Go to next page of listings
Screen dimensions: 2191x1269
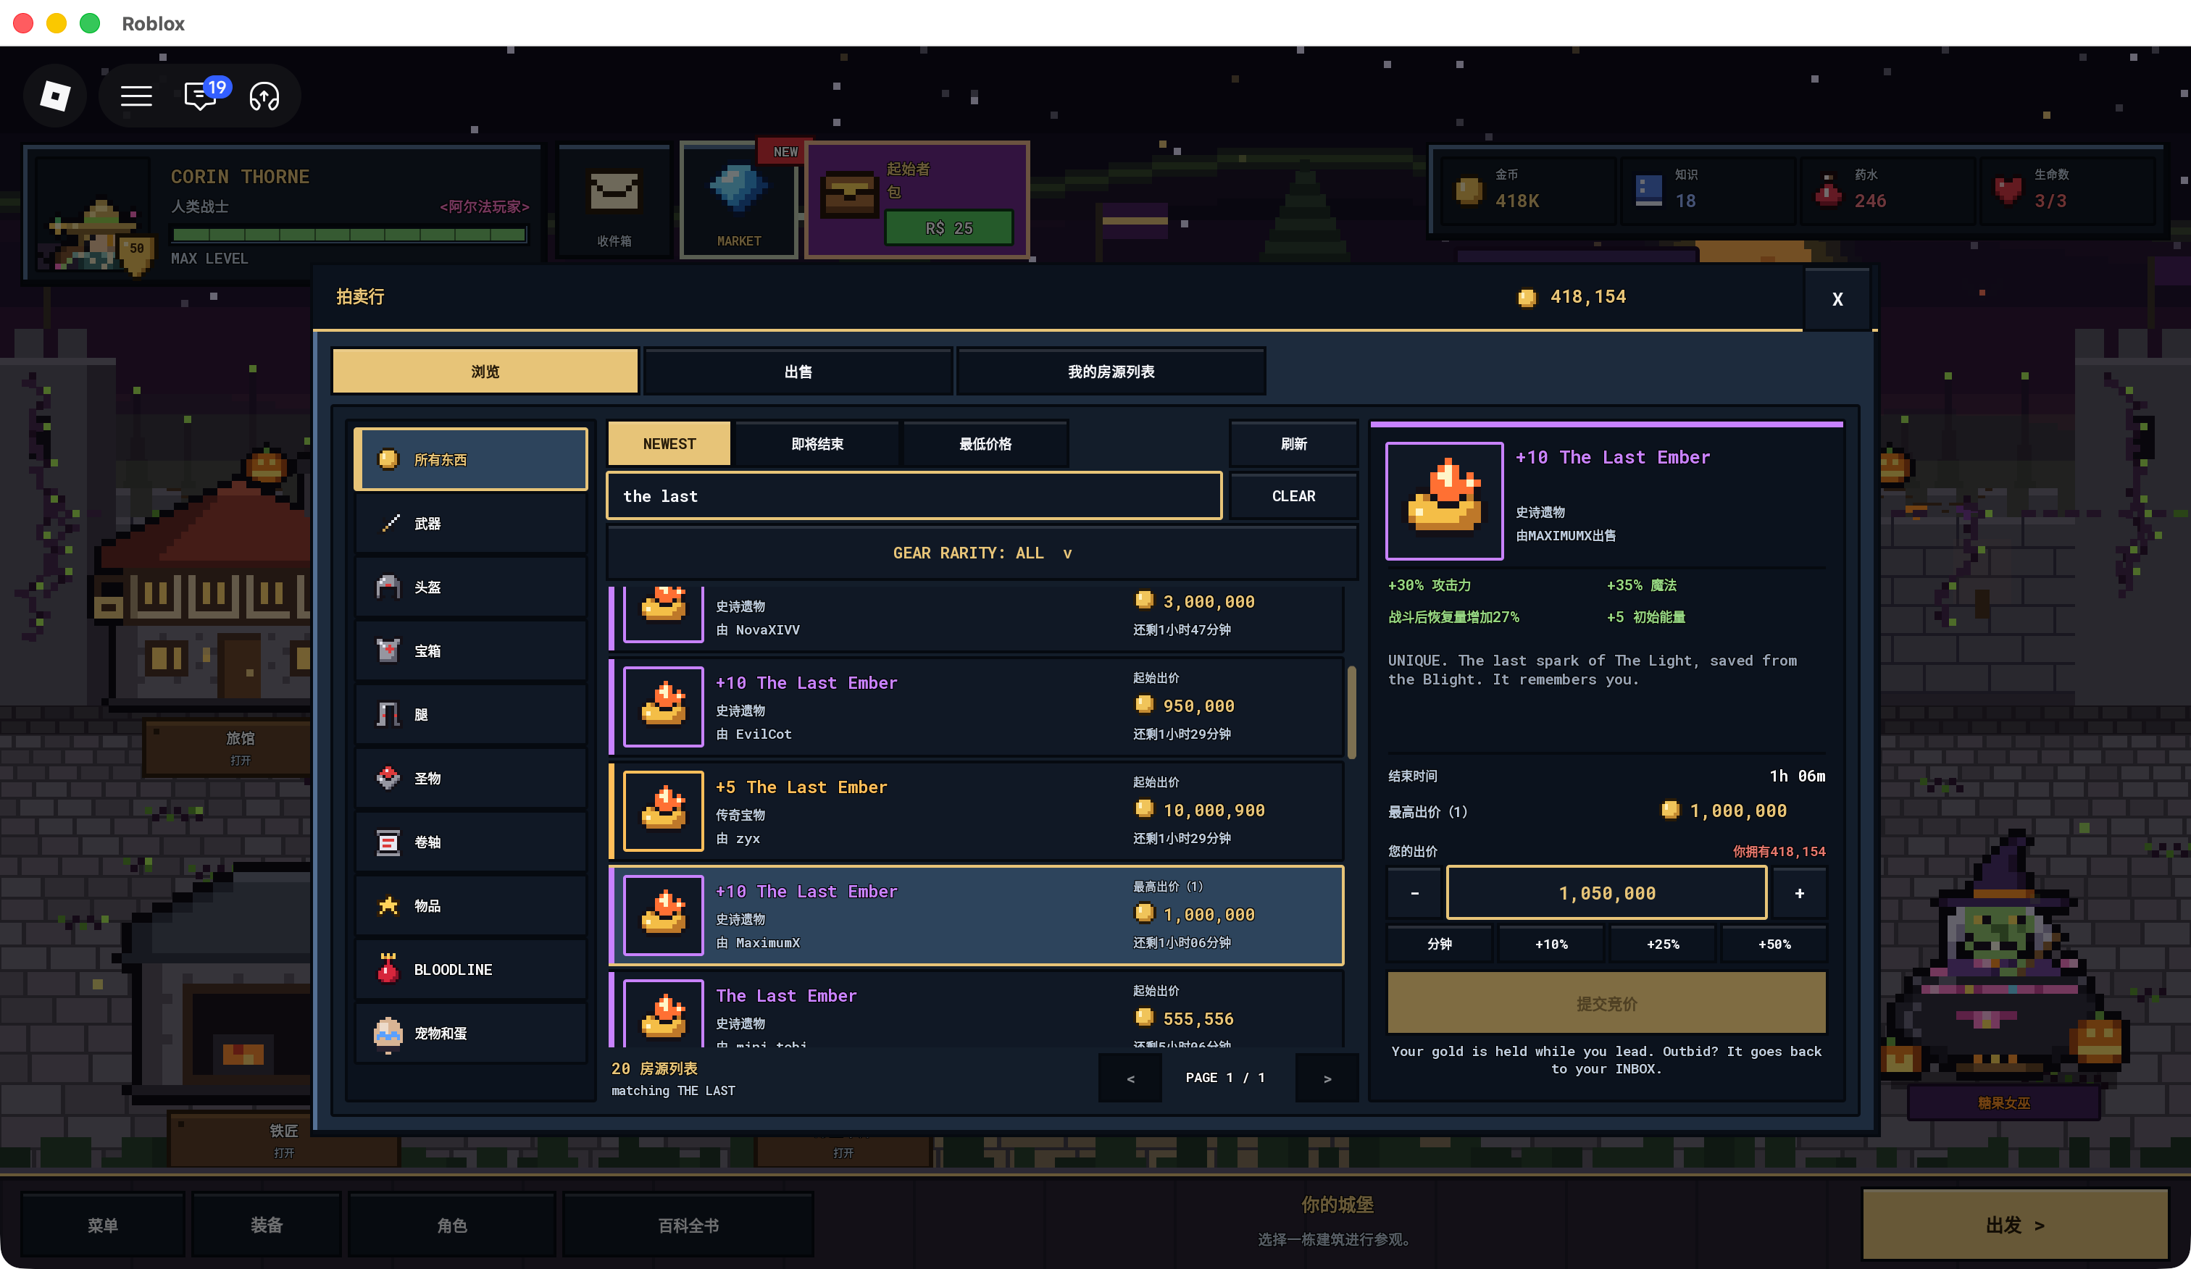1327,1078
